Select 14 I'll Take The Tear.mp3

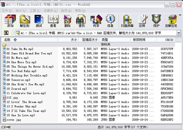(x=26, y=111)
